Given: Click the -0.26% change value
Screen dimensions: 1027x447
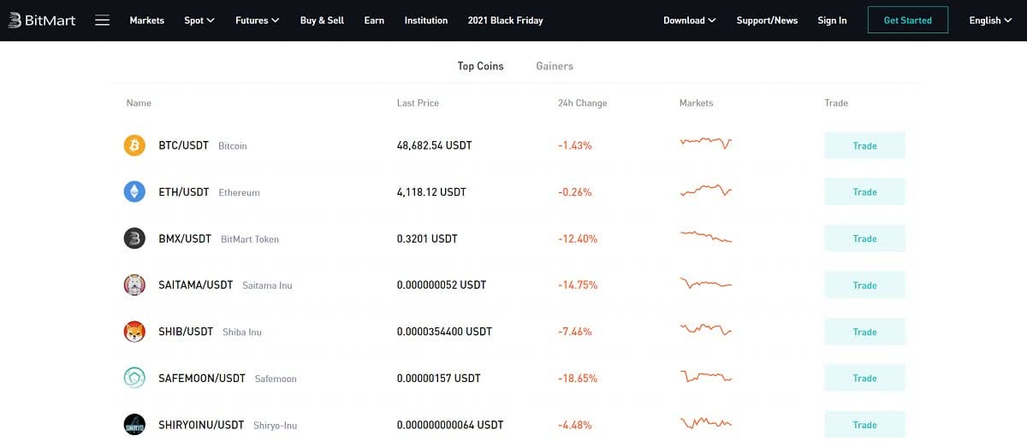Looking at the screenshot, I should point(575,191).
